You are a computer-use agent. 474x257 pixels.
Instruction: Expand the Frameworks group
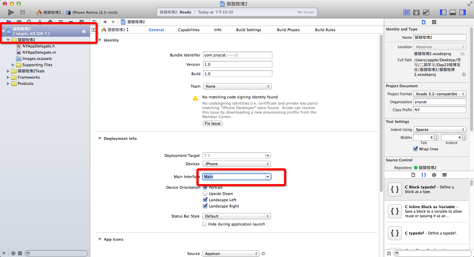[8, 77]
